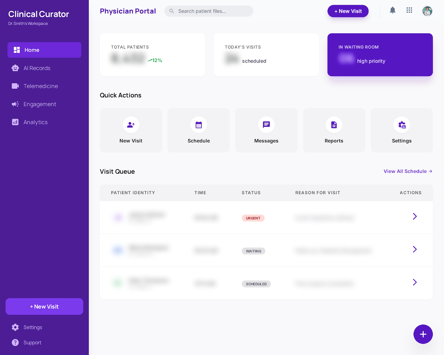Select New Visit quick action icon

(x=131, y=125)
